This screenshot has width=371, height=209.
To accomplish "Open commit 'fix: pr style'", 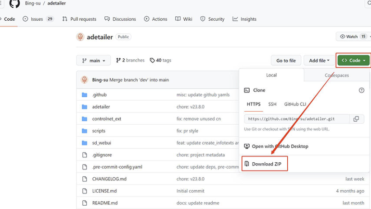I will click(x=187, y=131).
